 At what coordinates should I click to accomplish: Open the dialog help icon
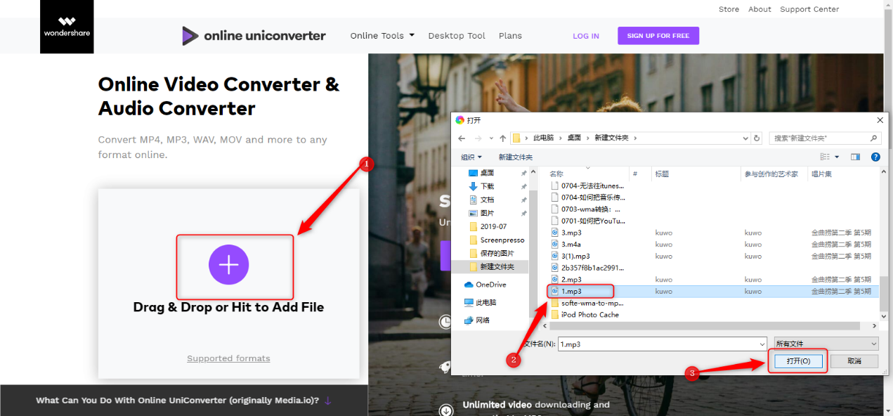(875, 157)
